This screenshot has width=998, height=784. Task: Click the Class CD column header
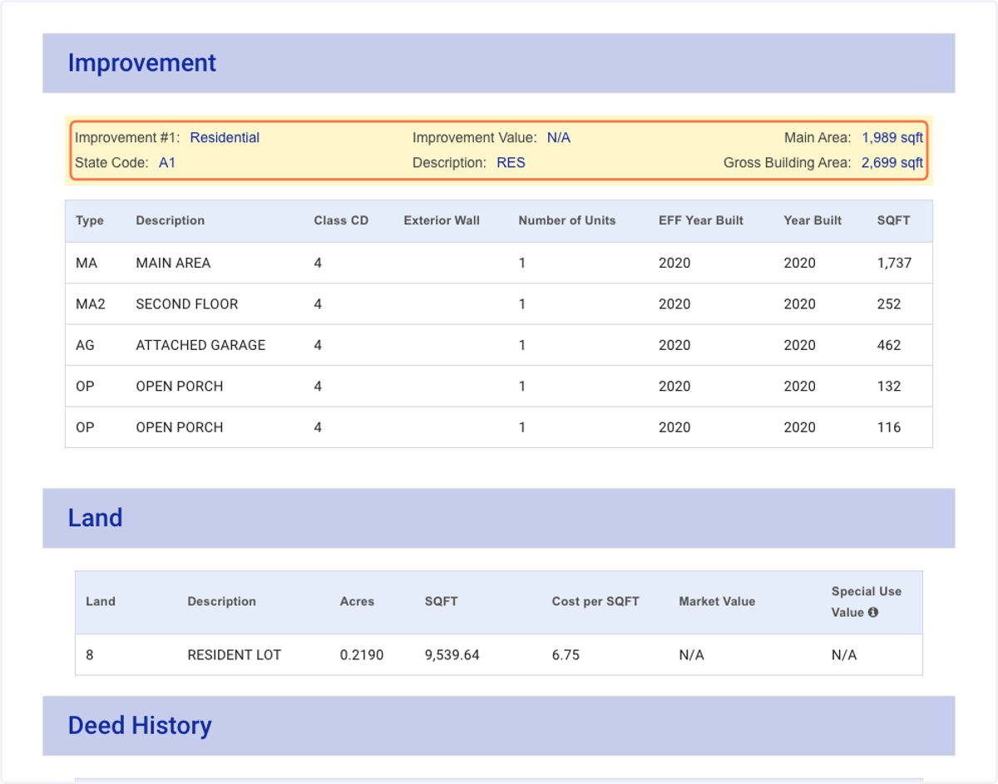(341, 221)
